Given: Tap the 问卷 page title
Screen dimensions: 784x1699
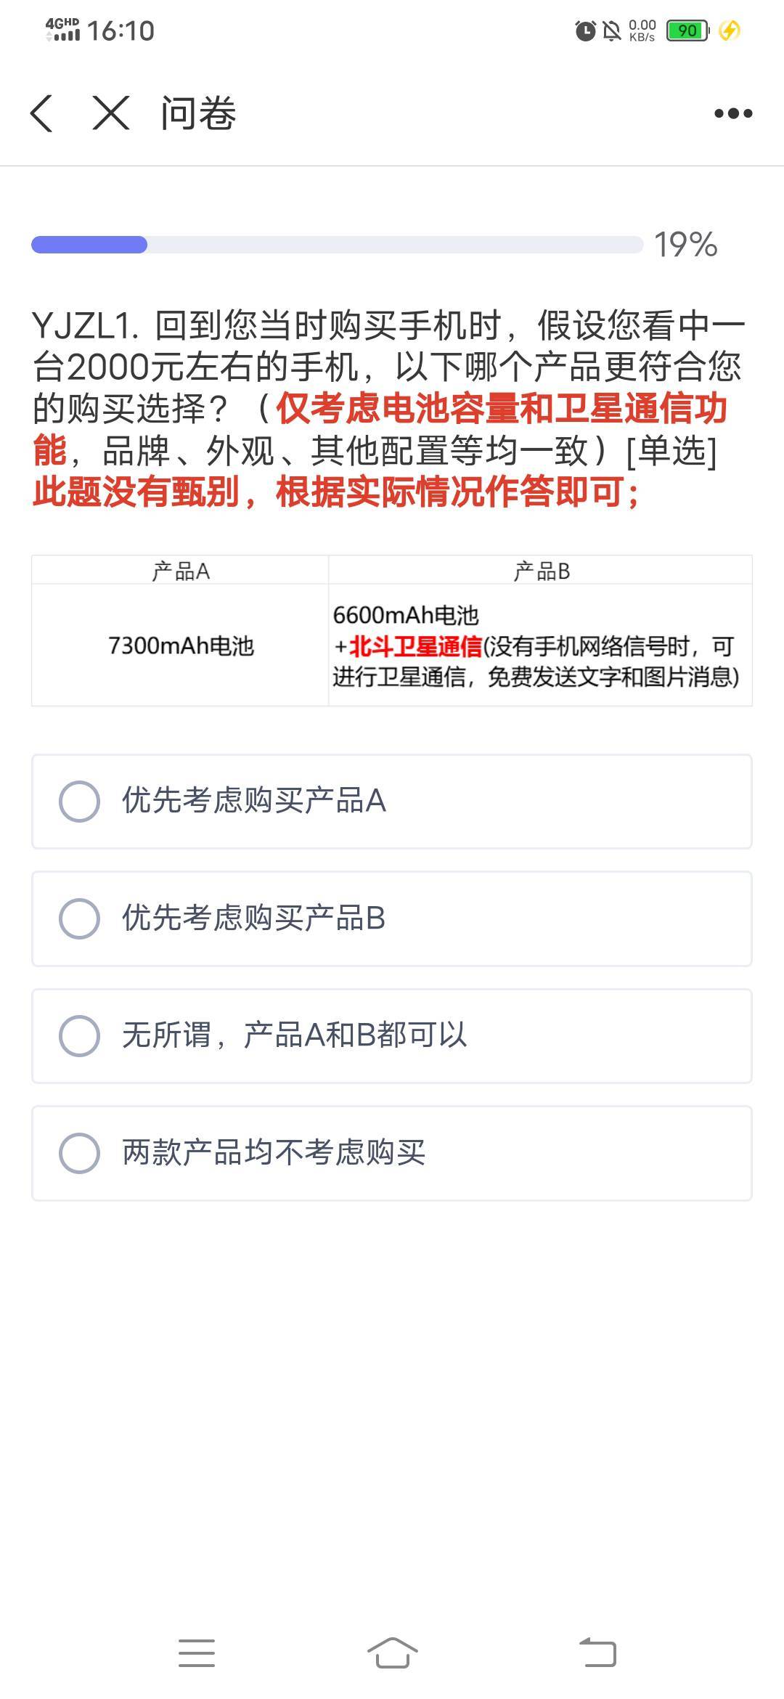Looking at the screenshot, I should click(x=198, y=114).
